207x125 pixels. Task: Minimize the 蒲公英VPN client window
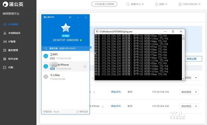tap(78, 17)
